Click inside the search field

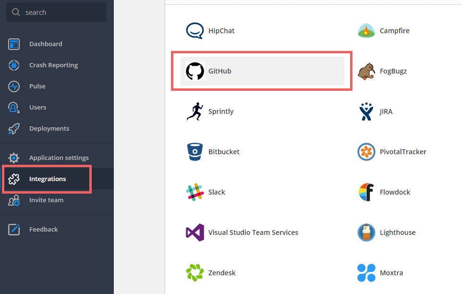56,12
